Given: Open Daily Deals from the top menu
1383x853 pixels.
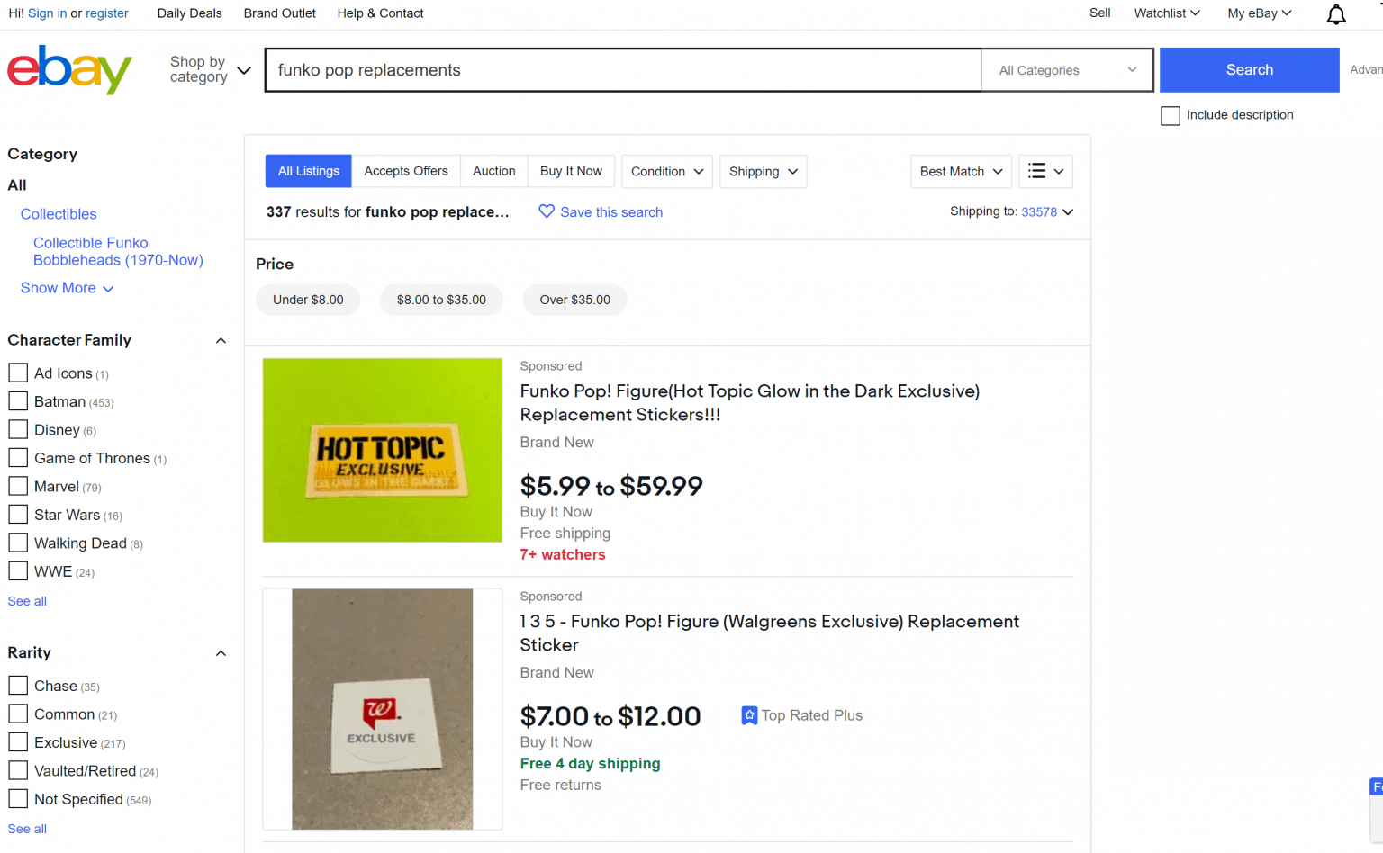Looking at the screenshot, I should [x=190, y=13].
